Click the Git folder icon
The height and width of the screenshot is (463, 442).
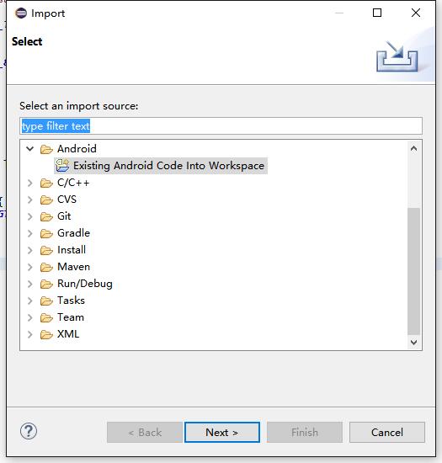(x=46, y=216)
